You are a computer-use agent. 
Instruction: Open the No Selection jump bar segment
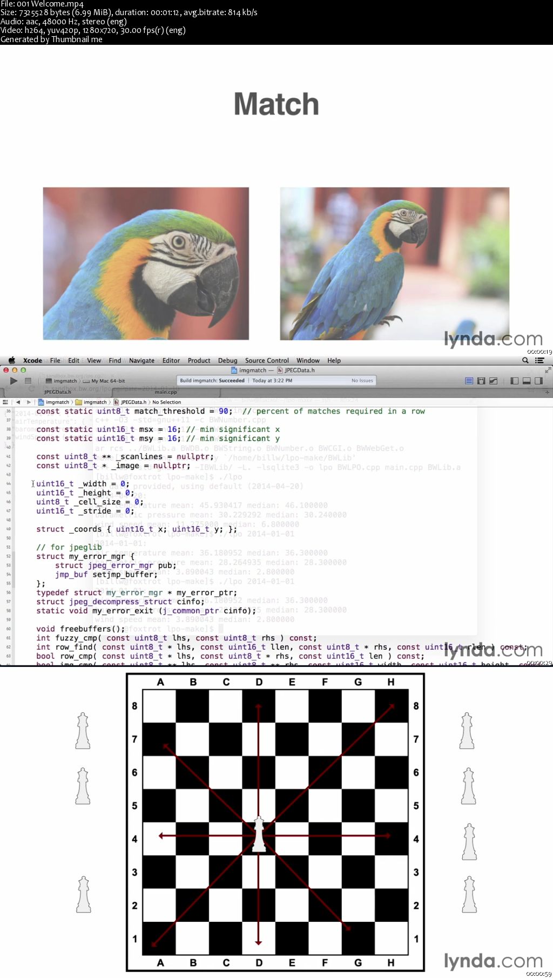(166, 402)
